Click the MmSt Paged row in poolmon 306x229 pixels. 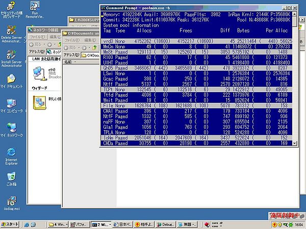(196, 52)
